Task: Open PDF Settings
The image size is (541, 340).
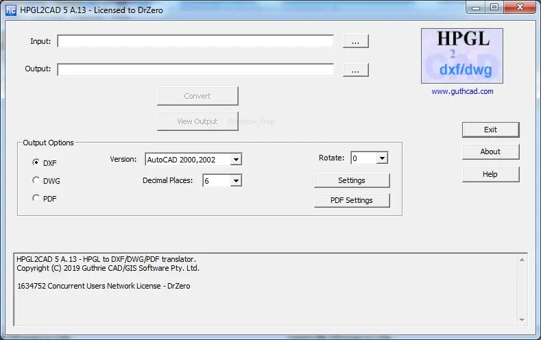Action: [352, 200]
